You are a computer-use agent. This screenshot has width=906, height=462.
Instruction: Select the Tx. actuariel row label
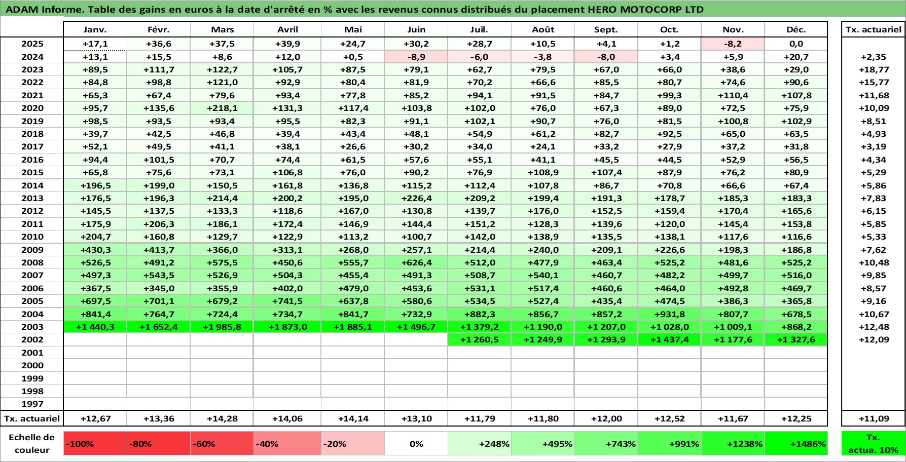32,418
